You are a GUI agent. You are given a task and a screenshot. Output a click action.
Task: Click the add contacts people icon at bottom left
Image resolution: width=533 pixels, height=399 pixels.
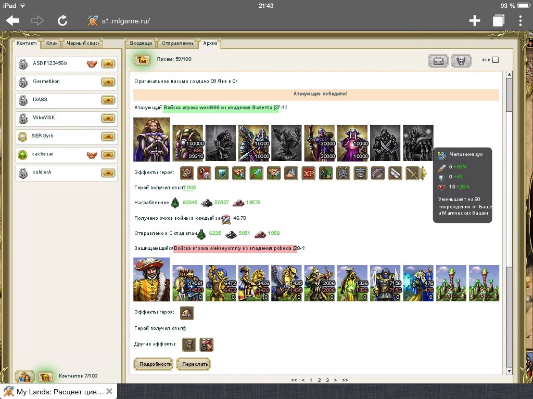[25, 377]
